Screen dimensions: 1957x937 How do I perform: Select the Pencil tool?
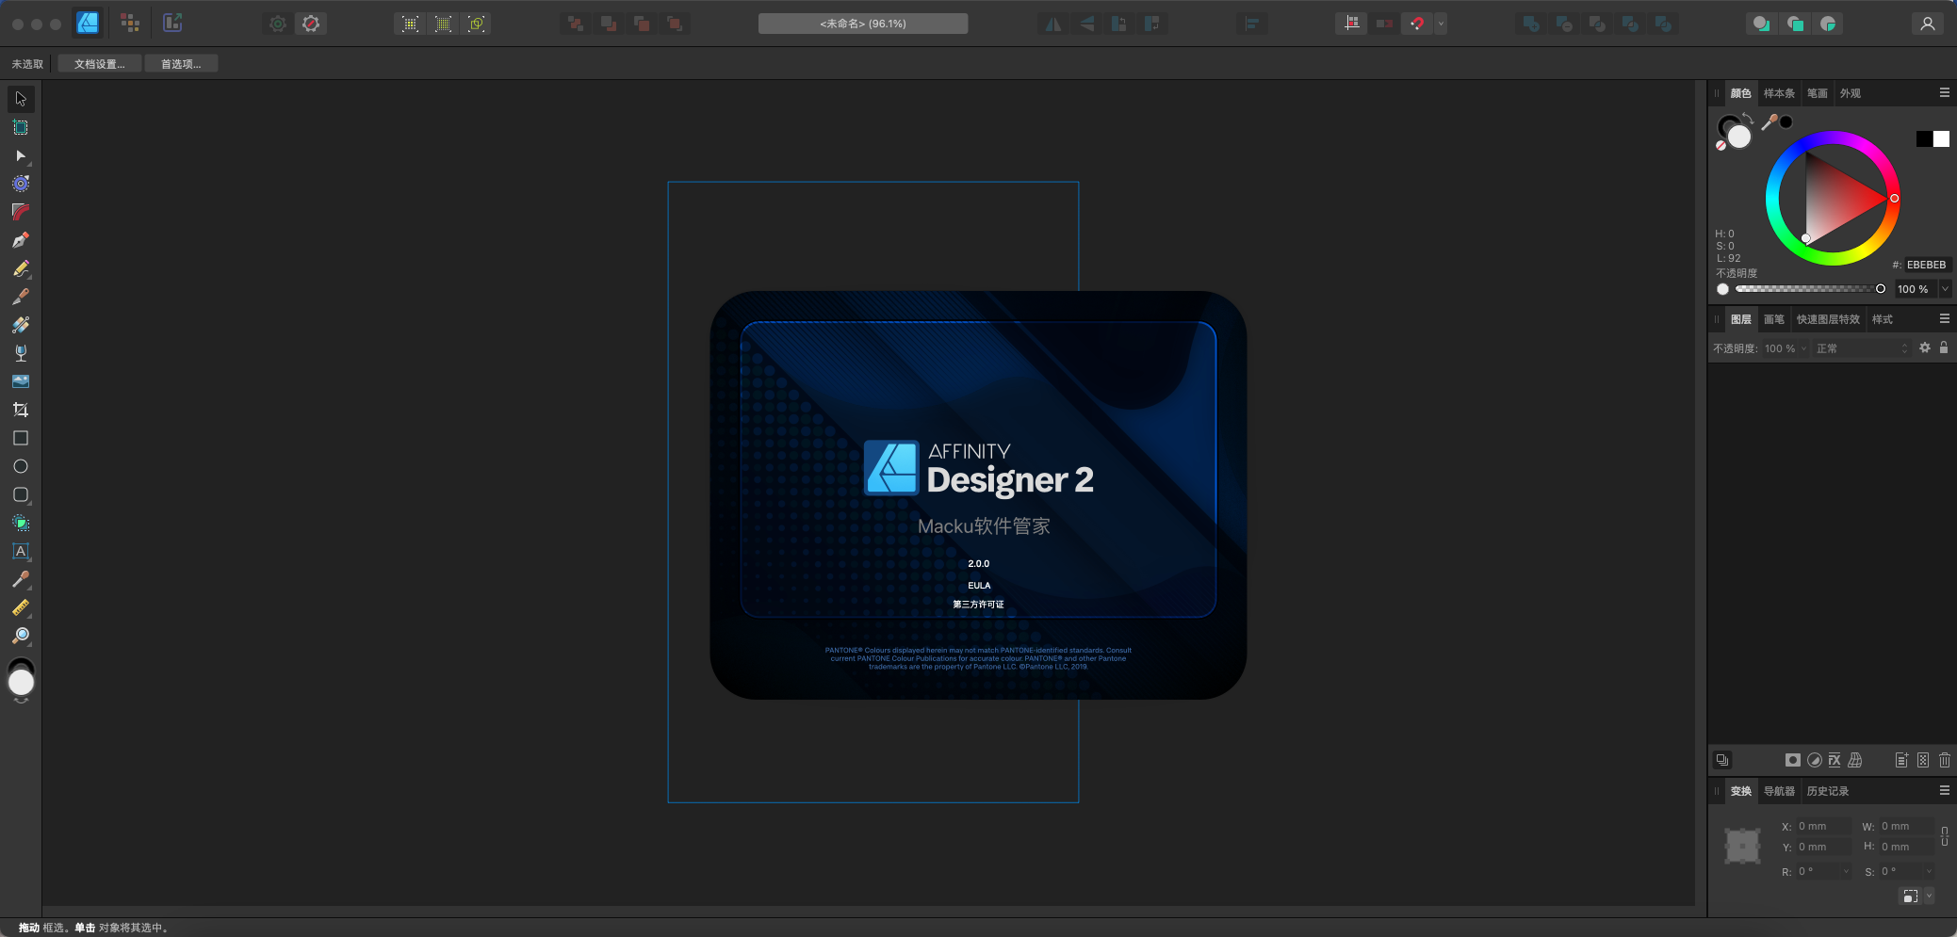point(21,268)
